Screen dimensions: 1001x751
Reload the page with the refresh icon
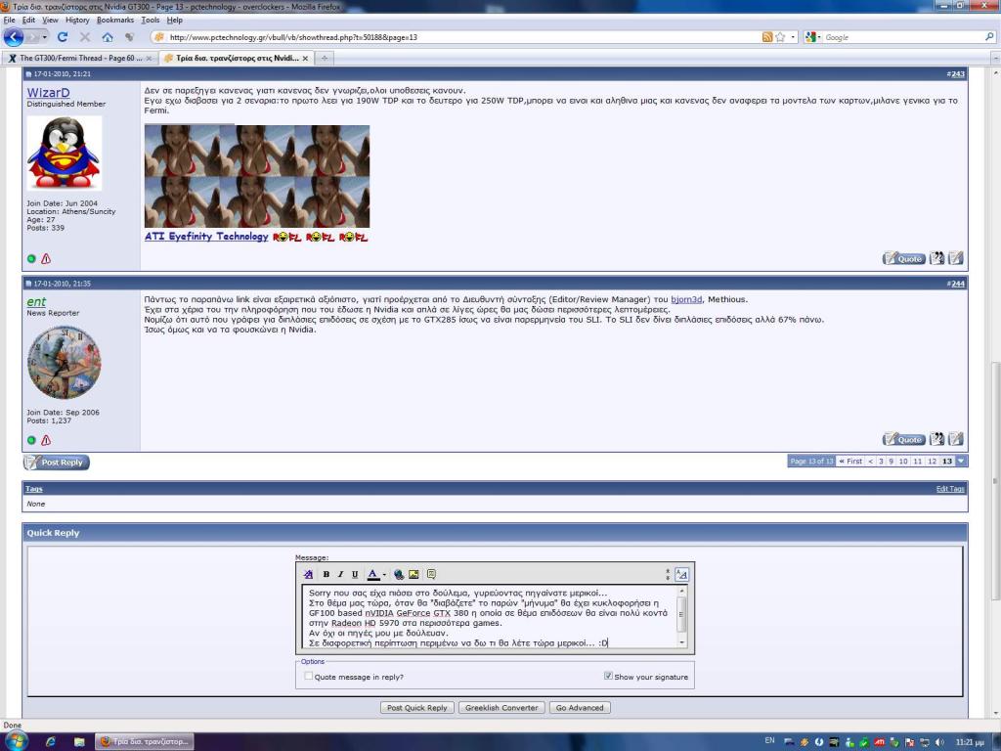pyautogui.click(x=63, y=37)
